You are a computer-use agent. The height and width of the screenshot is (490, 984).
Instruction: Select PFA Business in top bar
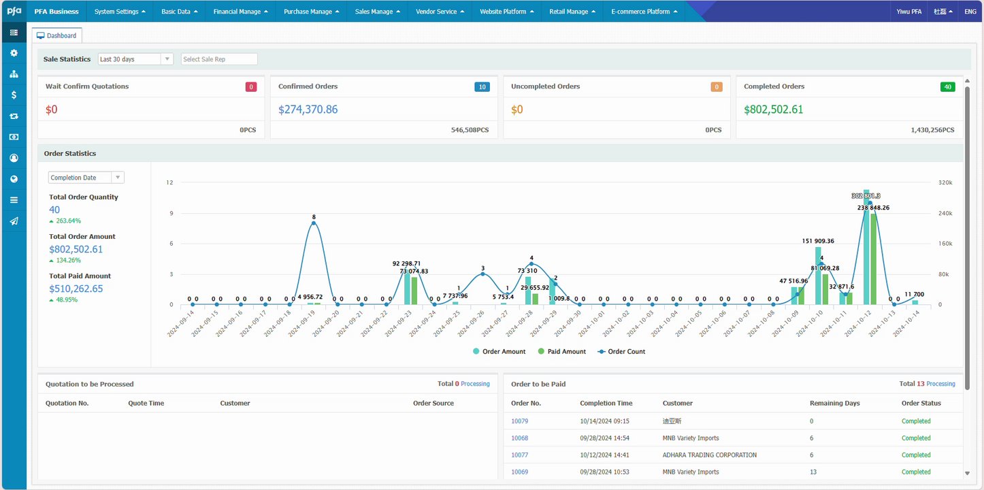tap(56, 12)
